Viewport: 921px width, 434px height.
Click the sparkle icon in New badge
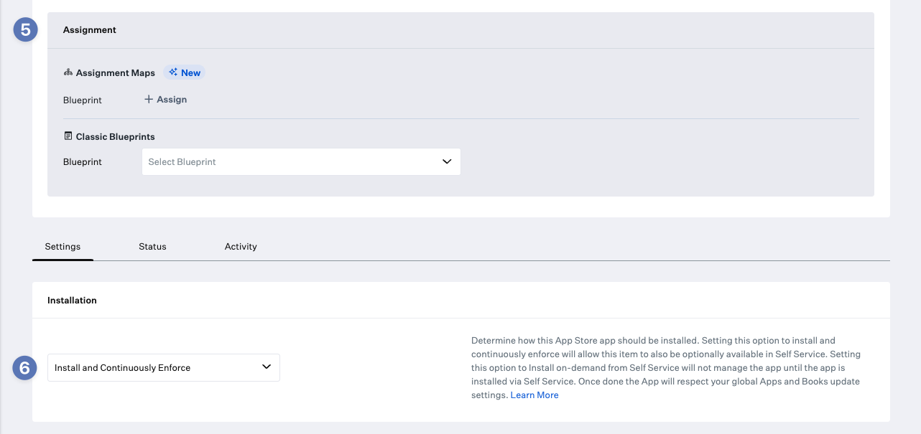[x=172, y=72]
